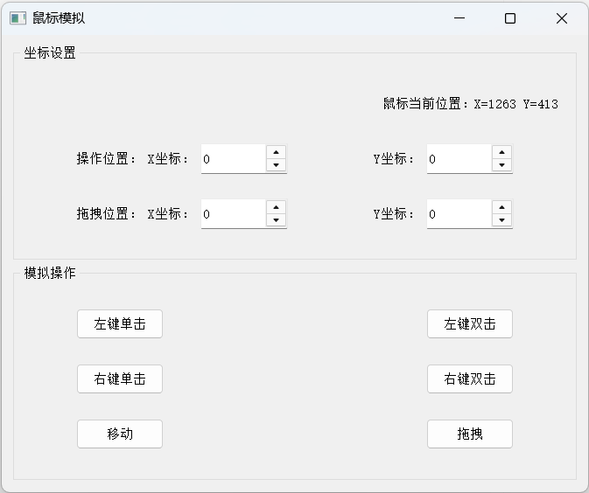Screen dimensions: 589x493
Task: Click the 操作位置 label
Action: (106, 159)
